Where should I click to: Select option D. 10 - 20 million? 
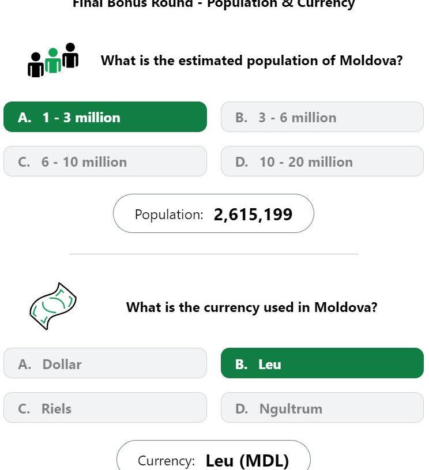(322, 161)
